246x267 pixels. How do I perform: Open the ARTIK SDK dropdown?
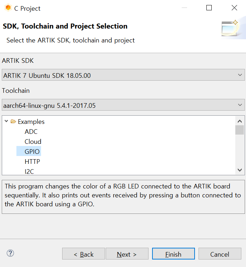point(123,75)
